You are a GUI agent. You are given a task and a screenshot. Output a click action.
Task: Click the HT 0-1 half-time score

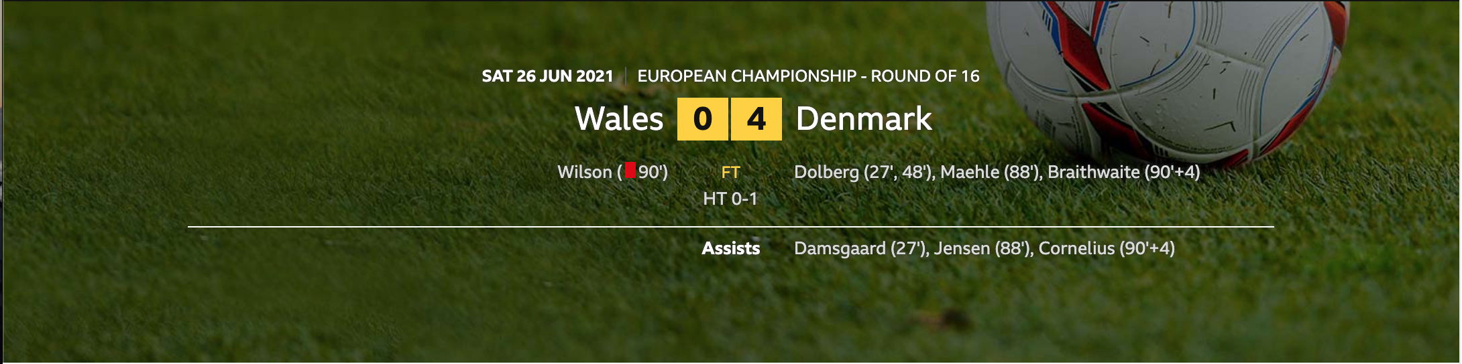pos(730,199)
